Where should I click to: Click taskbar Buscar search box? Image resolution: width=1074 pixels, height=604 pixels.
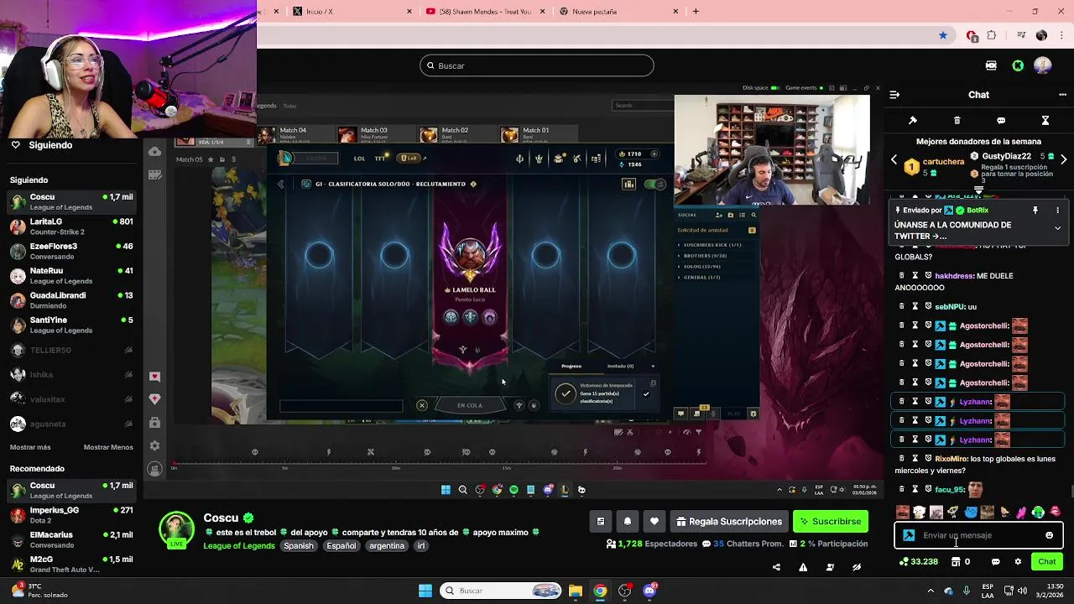pos(500,591)
